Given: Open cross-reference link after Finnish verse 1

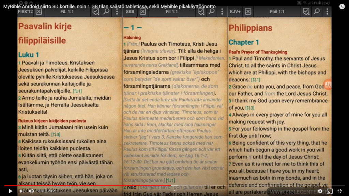Looking at the screenshot, I should (77, 91).
